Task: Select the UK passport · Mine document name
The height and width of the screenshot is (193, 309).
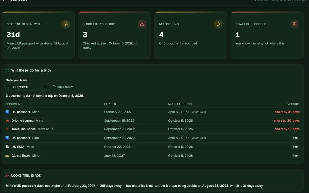Action: click(x=25, y=112)
